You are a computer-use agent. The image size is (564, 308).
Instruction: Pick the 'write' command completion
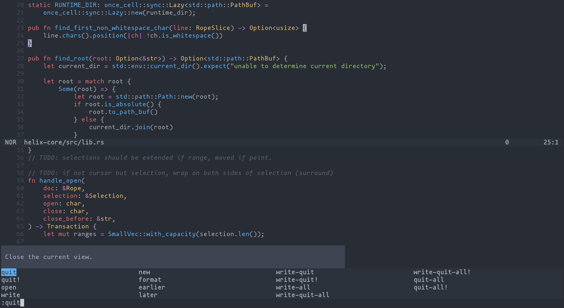(x=10, y=295)
